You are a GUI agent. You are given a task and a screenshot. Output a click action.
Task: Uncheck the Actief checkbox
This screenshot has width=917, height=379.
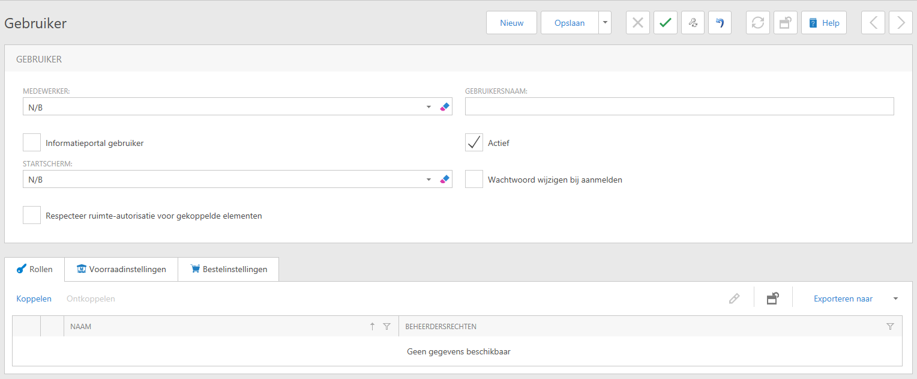pos(474,143)
